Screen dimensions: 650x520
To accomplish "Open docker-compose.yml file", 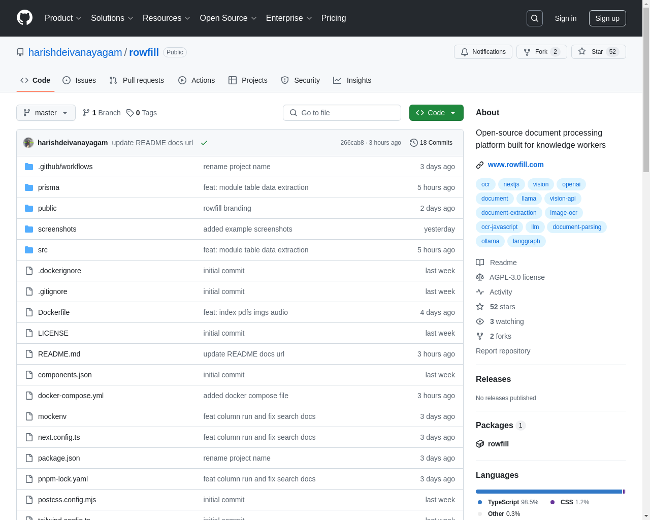I will coord(71,396).
